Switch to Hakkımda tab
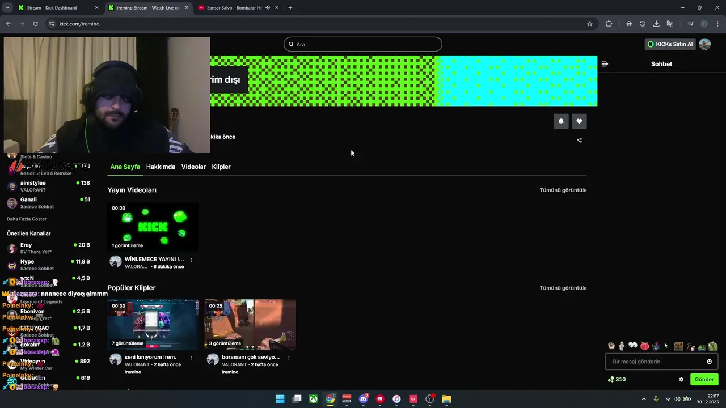Image resolution: width=726 pixels, height=408 pixels. click(161, 167)
